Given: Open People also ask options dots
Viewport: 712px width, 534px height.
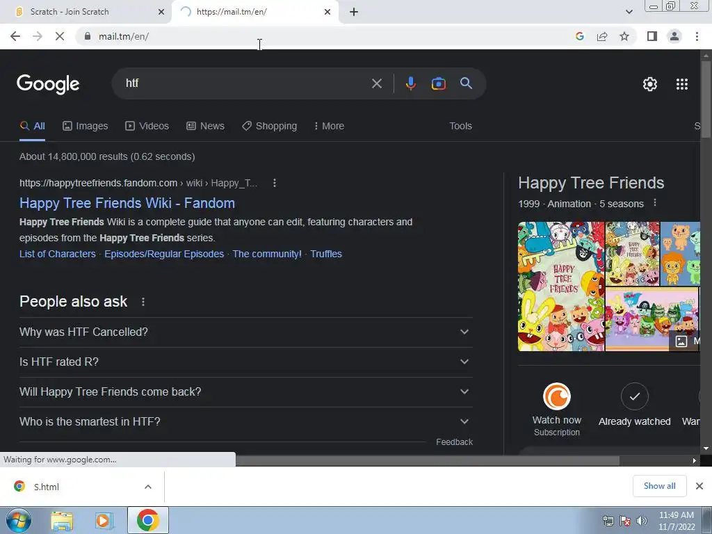Looking at the screenshot, I should [143, 302].
